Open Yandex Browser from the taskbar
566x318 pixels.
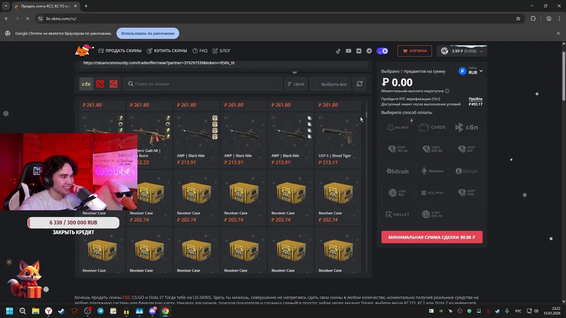[49, 311]
